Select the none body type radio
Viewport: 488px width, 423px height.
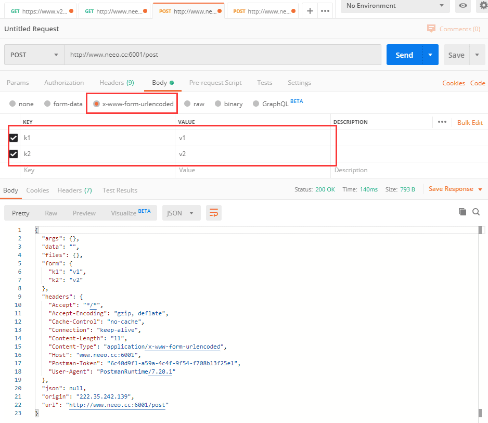coord(12,104)
